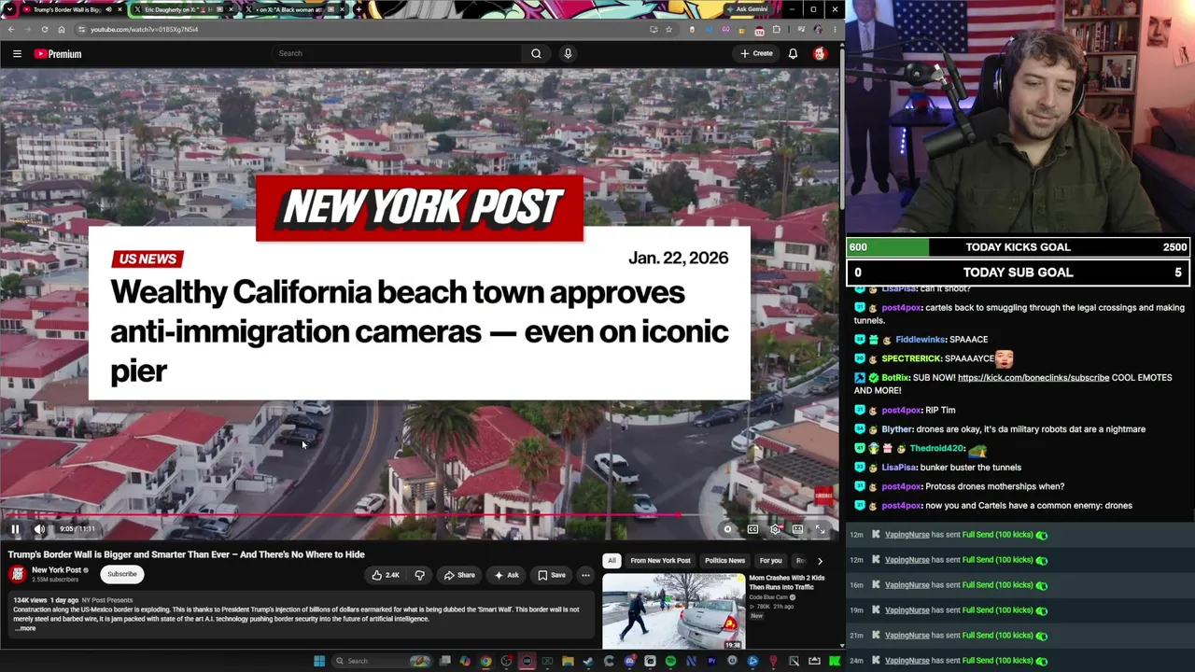Open the New York Post channel avatar
Screen dimensions: 1195x672
pyautogui.click(x=17, y=574)
